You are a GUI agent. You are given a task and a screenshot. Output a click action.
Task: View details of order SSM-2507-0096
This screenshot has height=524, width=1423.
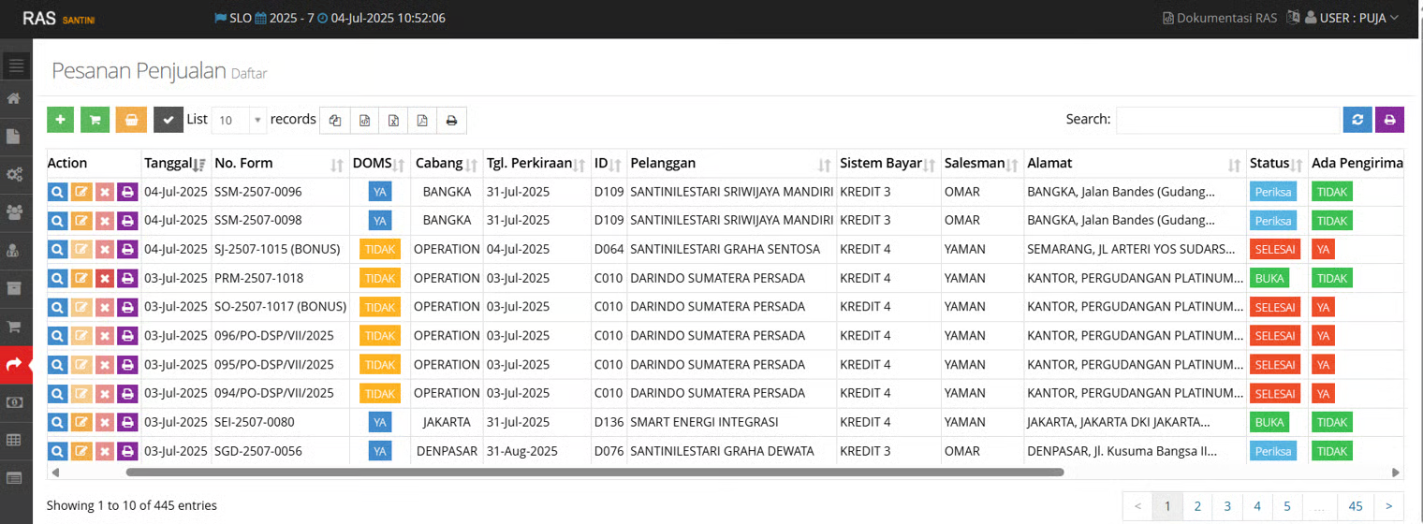57,192
